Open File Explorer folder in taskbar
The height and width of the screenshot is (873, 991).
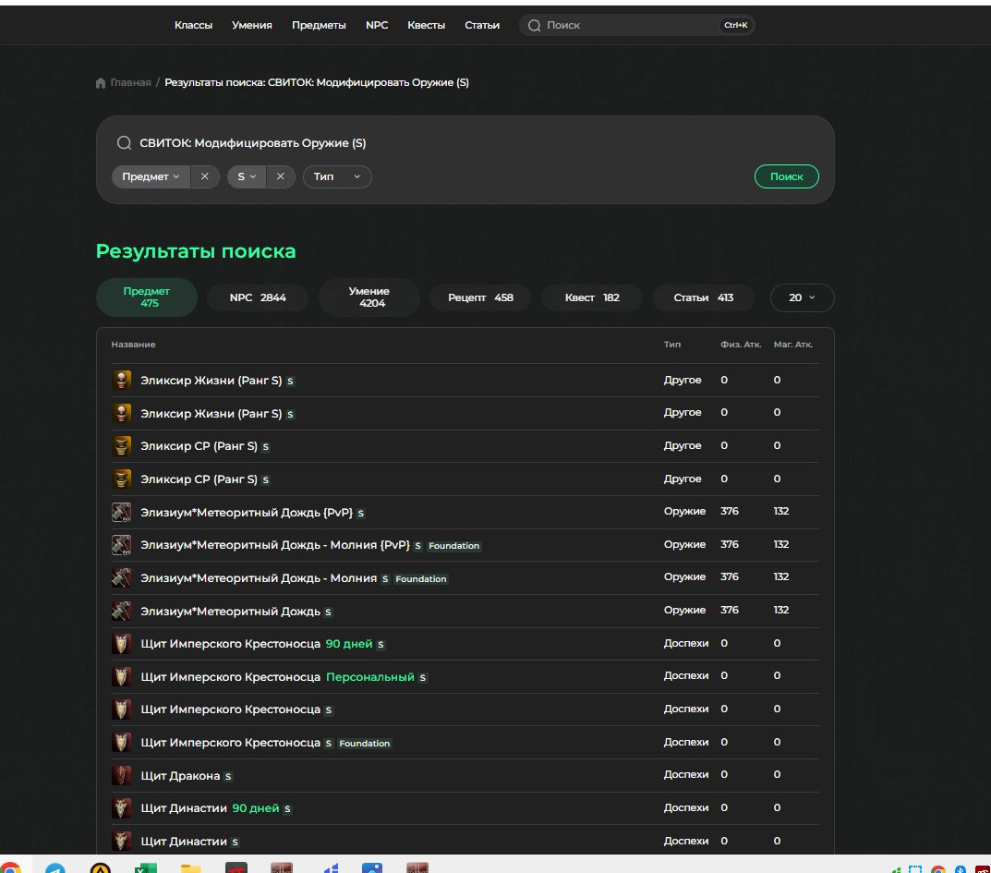pyautogui.click(x=190, y=868)
